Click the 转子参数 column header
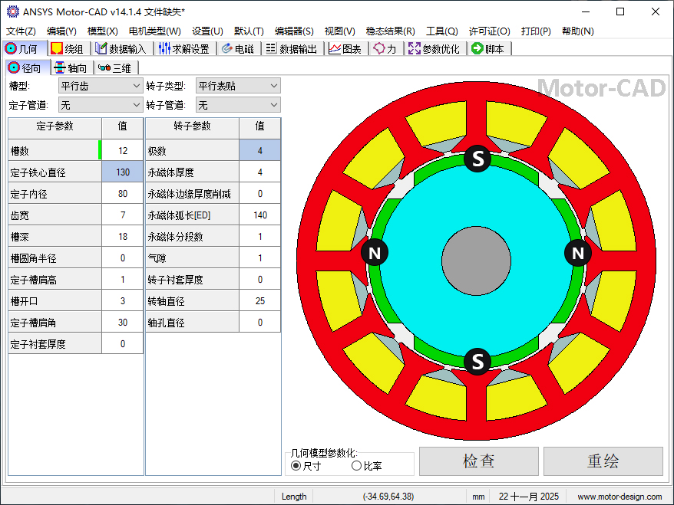 [192, 128]
